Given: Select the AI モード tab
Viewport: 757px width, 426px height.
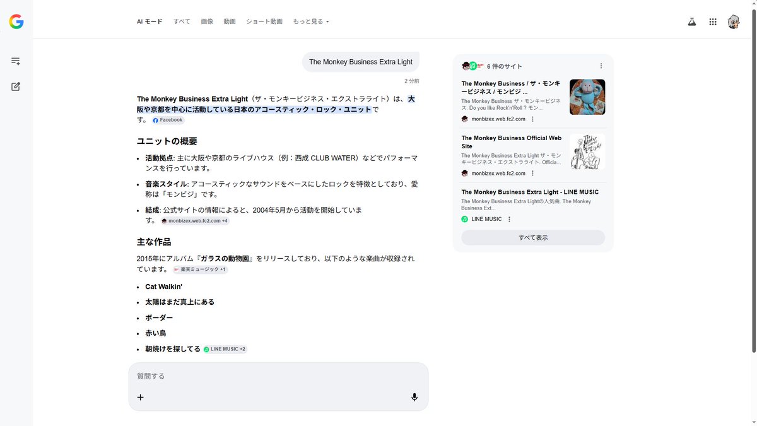Looking at the screenshot, I should [150, 21].
